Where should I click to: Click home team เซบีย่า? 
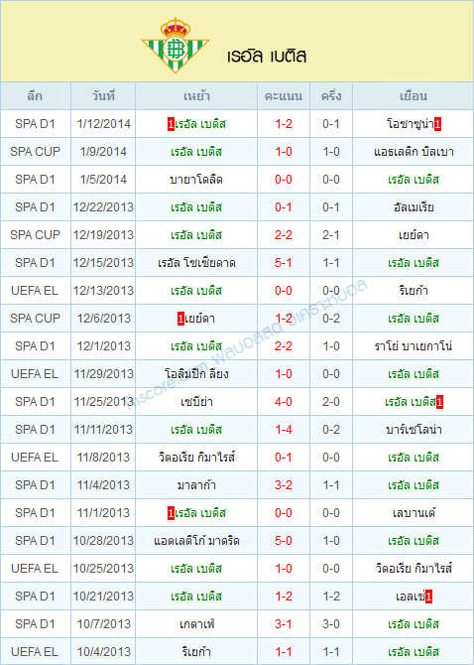point(196,402)
